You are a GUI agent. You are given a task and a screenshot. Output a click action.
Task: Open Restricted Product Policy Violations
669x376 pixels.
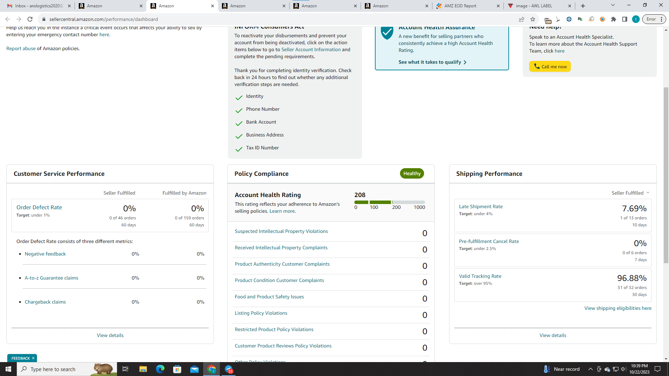(x=274, y=329)
